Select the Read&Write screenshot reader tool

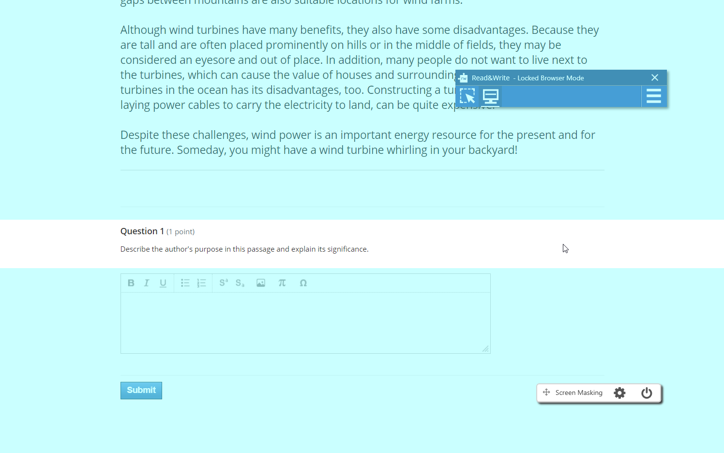(468, 97)
